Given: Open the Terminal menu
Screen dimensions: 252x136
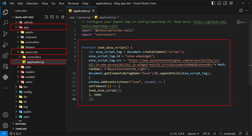Looking at the screenshot, I should click(x=73, y=3).
